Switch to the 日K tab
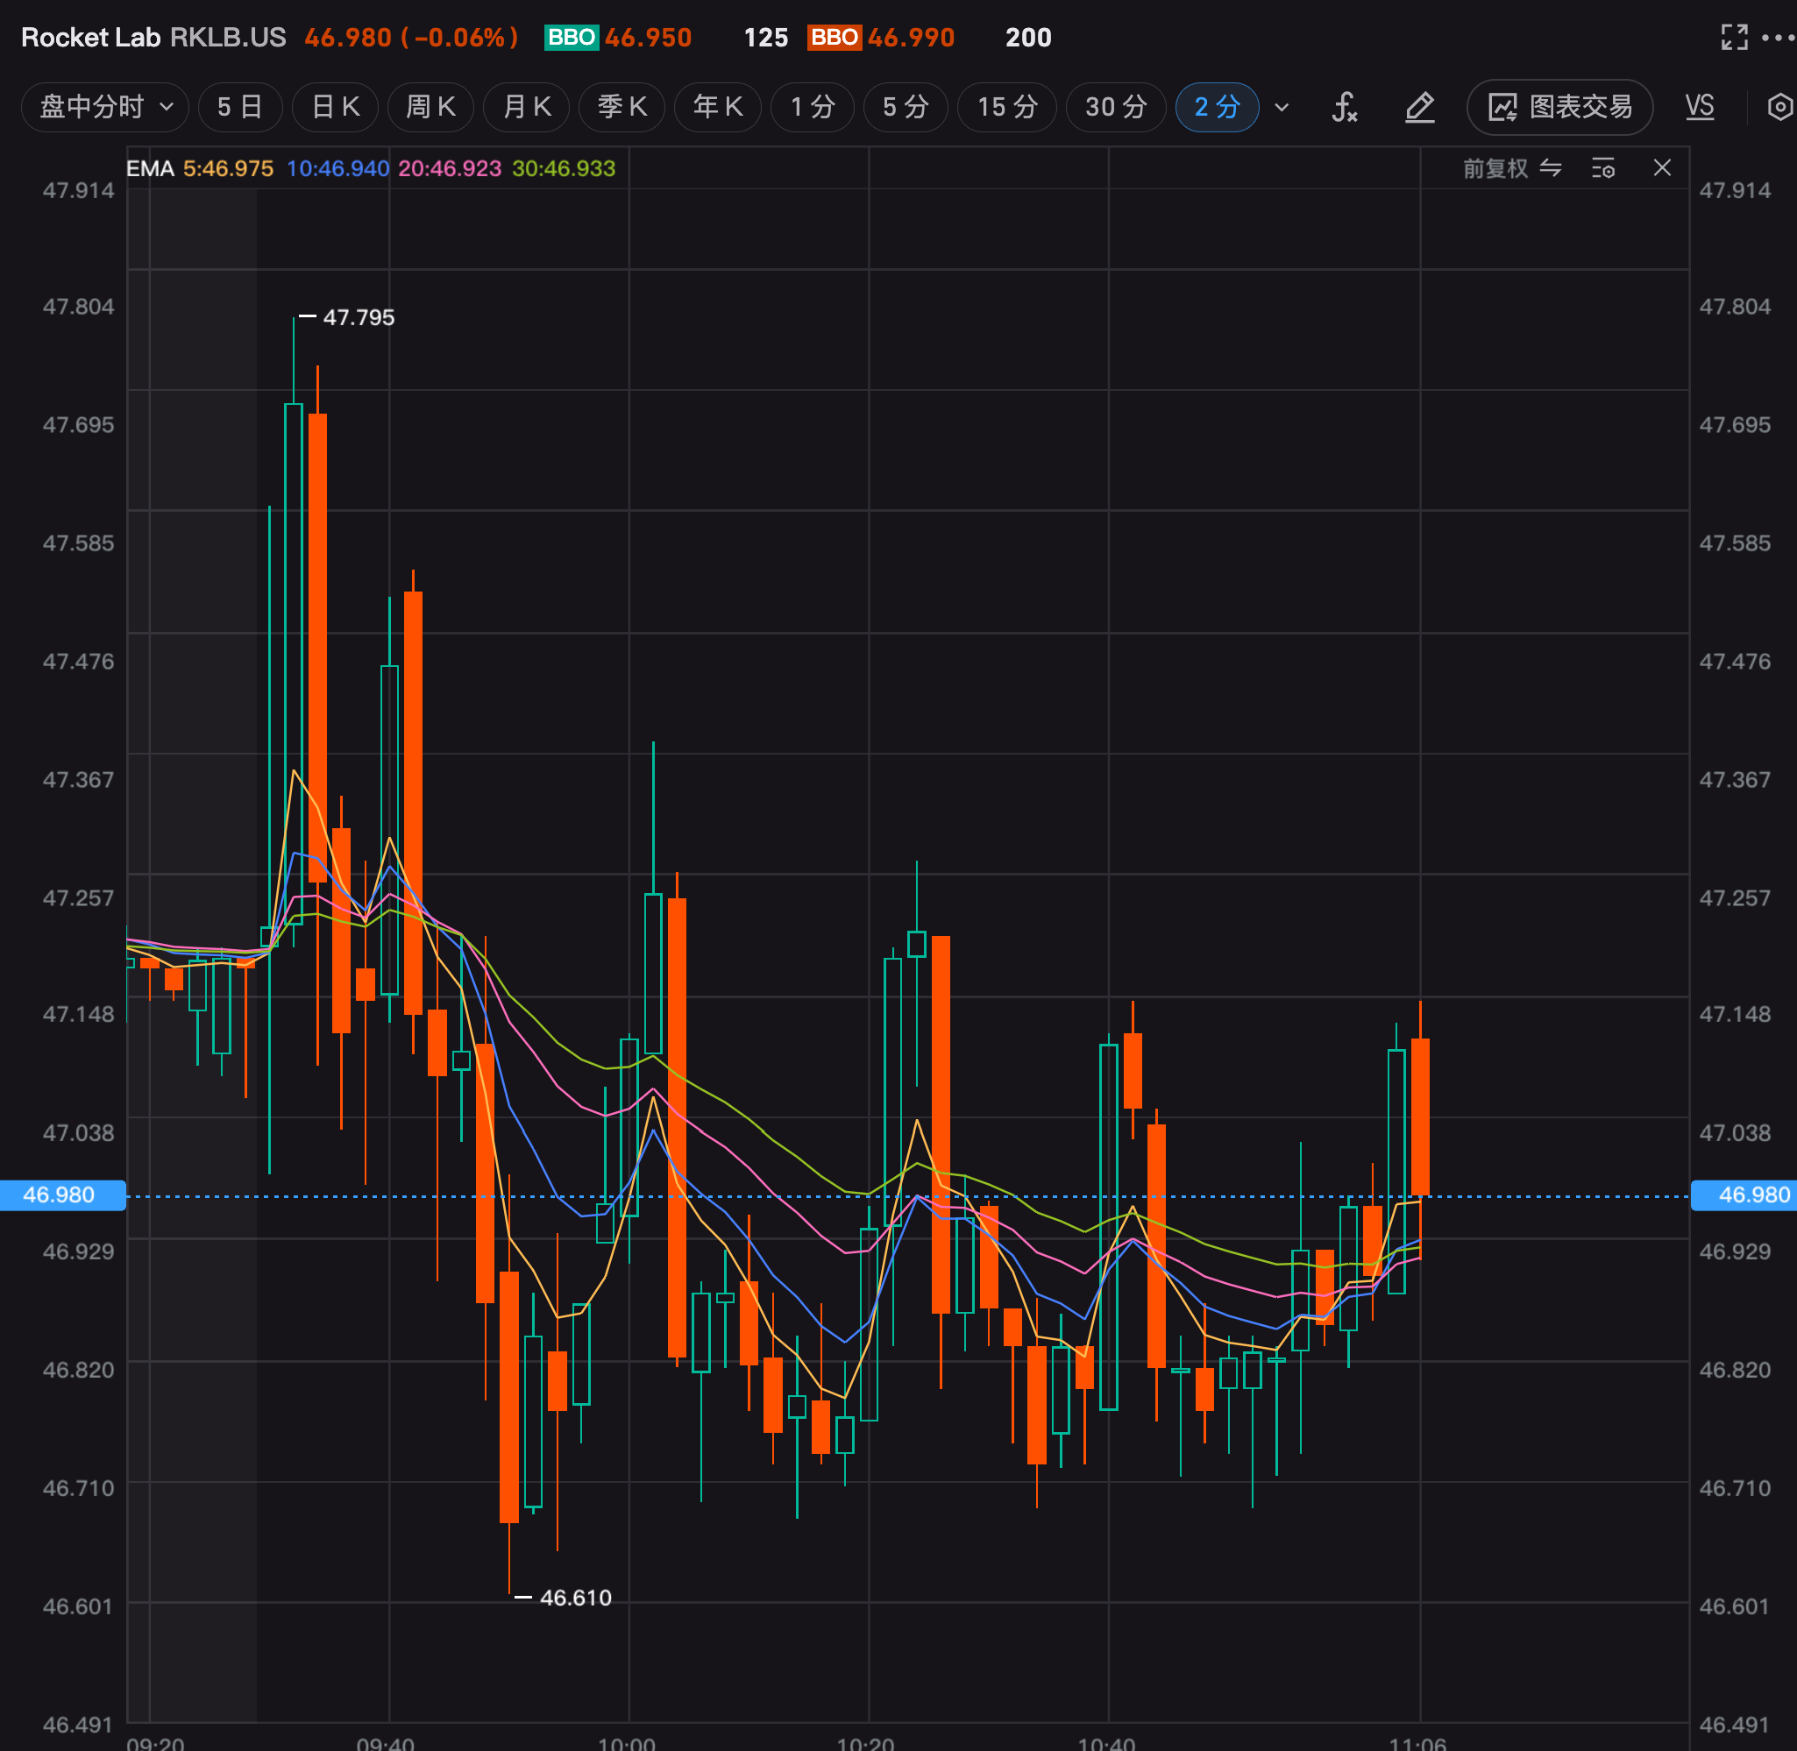 coord(335,107)
